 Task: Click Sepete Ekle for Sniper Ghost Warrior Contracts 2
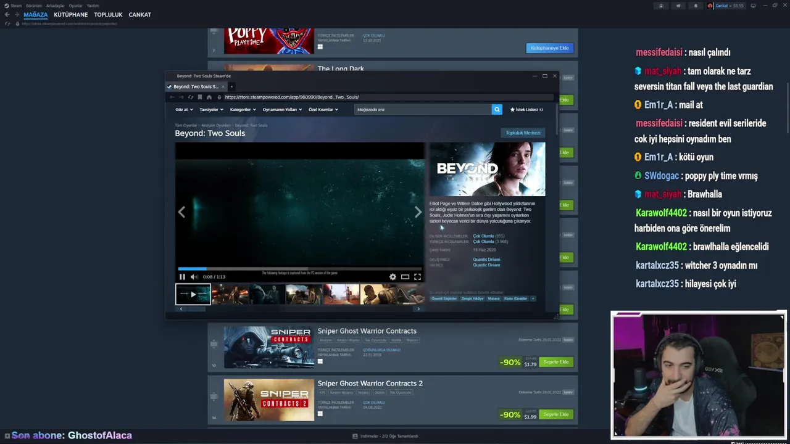pyautogui.click(x=556, y=414)
